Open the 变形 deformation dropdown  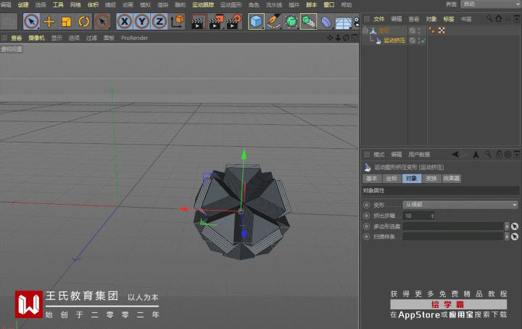coord(460,205)
